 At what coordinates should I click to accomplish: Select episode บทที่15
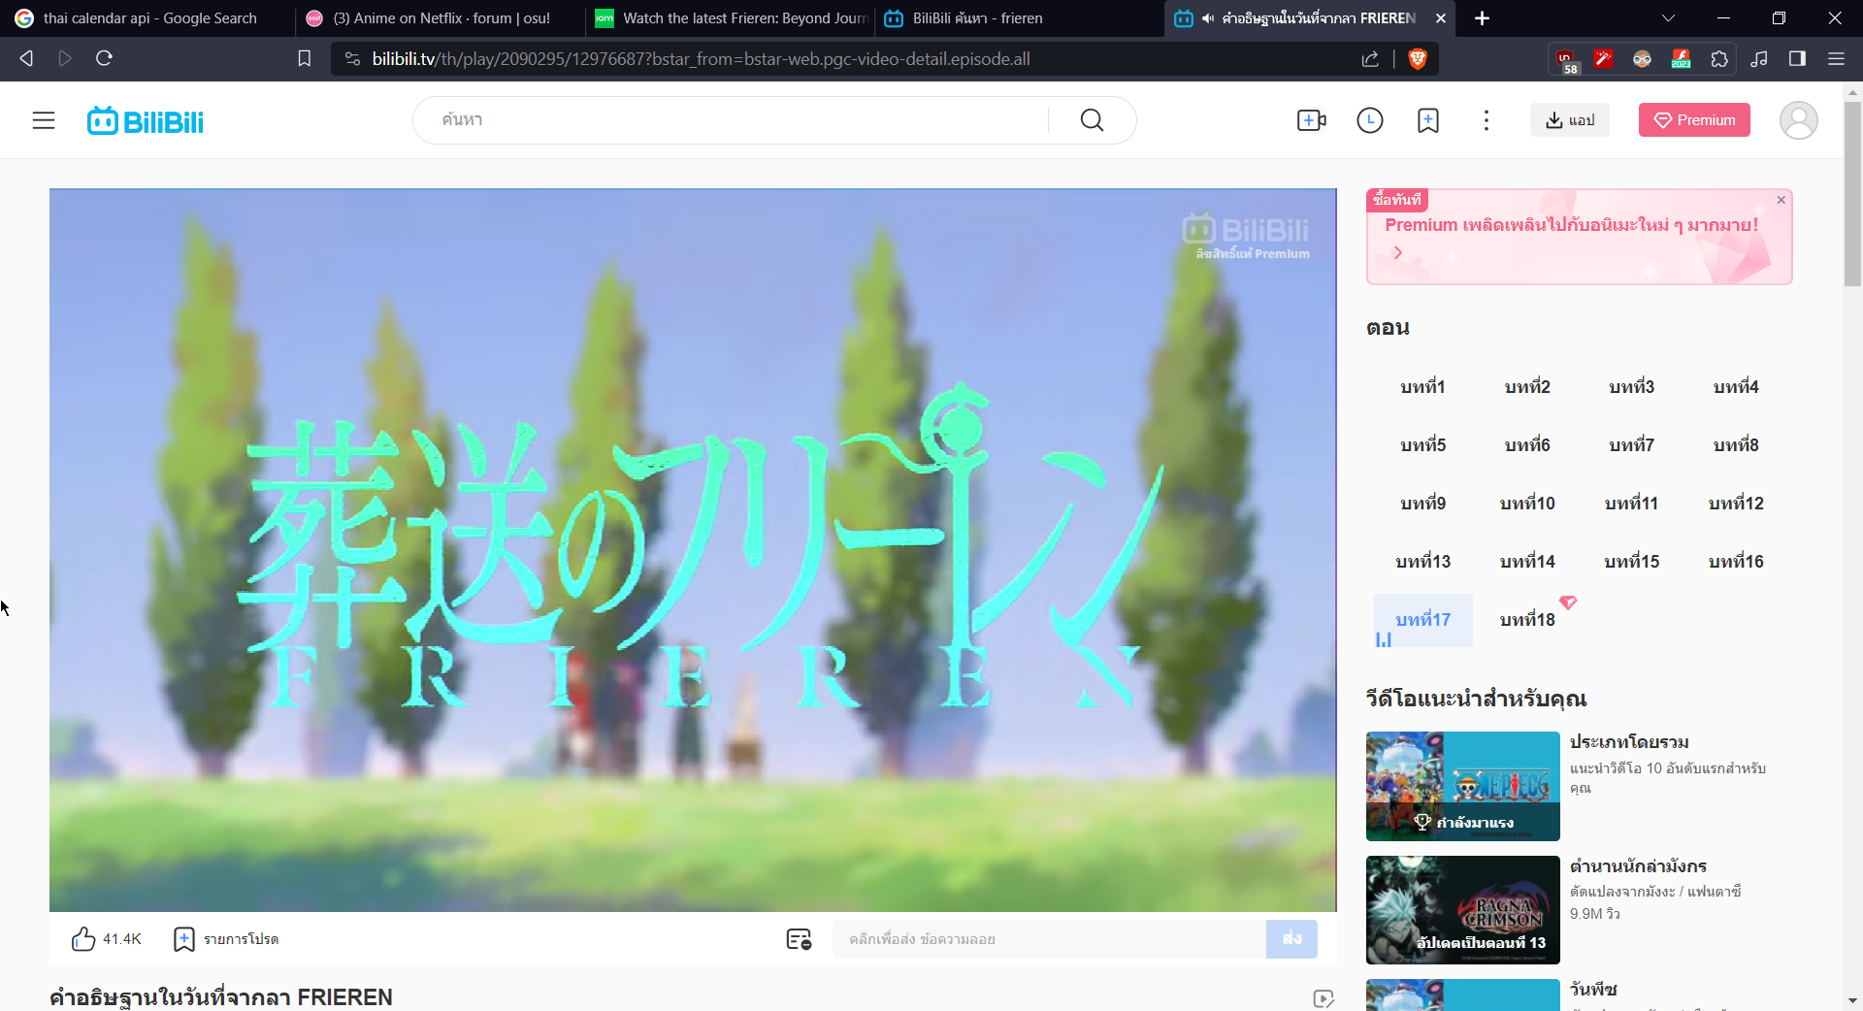point(1632,562)
